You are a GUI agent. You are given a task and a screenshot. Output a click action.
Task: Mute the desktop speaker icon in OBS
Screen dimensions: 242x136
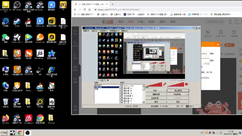point(187,84)
